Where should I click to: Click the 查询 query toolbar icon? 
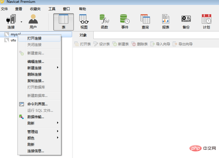click(x=145, y=21)
